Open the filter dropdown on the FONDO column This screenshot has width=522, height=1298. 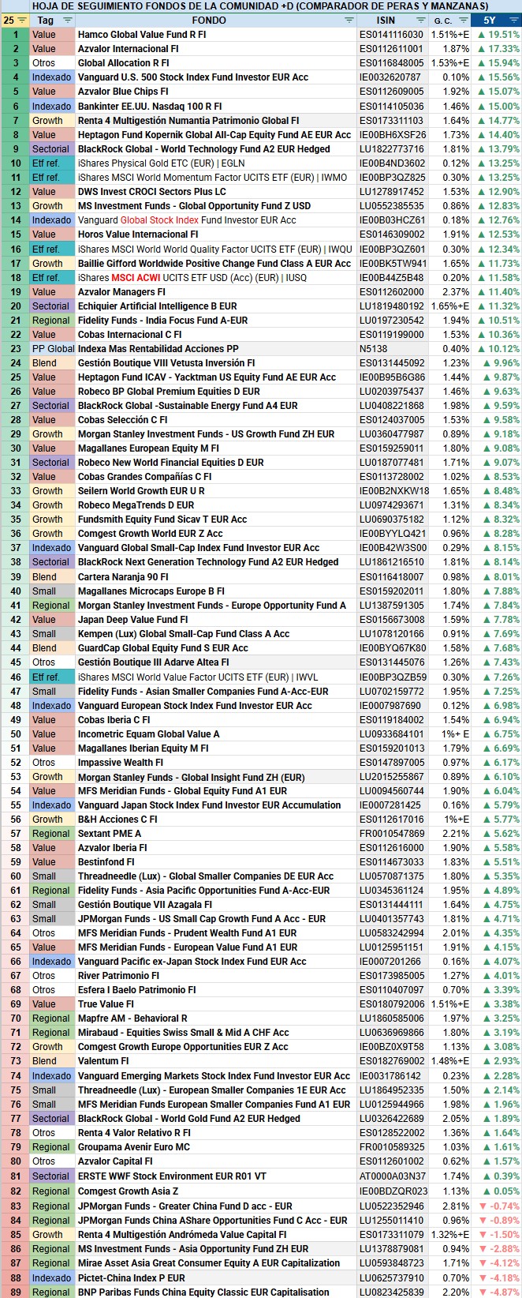click(x=348, y=21)
